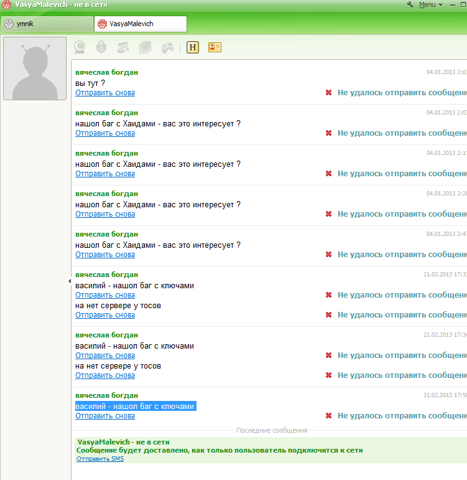Viewport: 467px width, 480px height.
Task: Collapse the side panel with the arrow handle
Action: [70, 281]
